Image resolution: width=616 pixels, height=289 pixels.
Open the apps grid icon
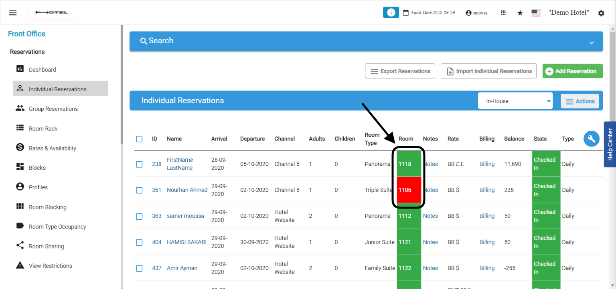[x=503, y=13]
